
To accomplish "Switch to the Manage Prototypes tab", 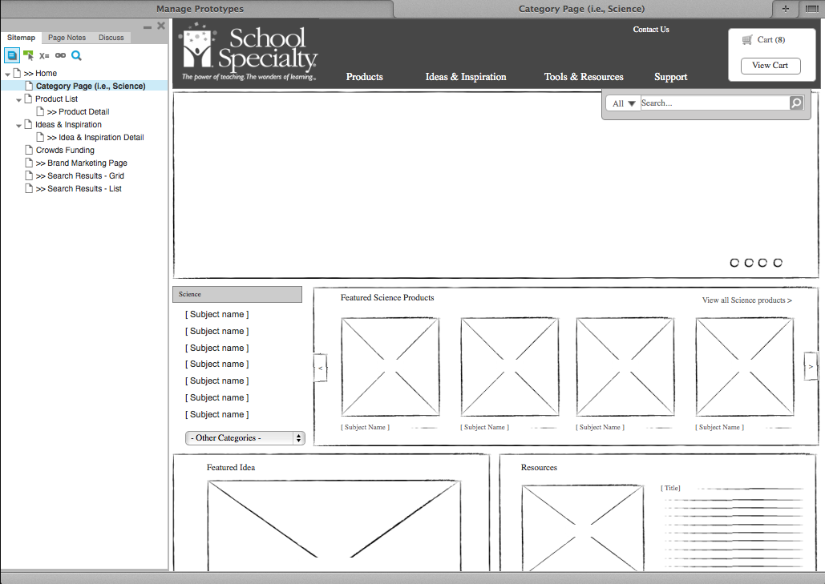I will pyautogui.click(x=200, y=8).
